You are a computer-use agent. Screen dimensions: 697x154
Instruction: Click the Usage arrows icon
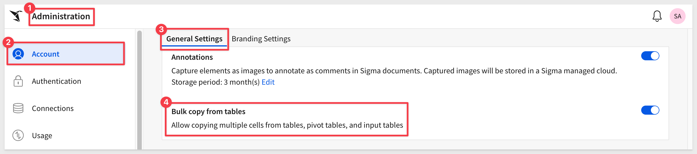click(x=18, y=135)
